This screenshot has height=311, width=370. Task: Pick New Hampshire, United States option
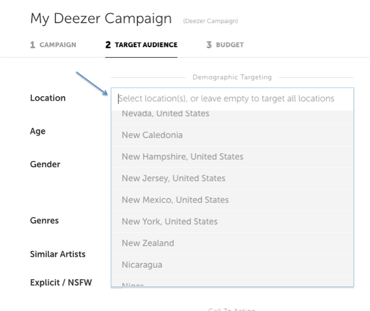coord(232,157)
